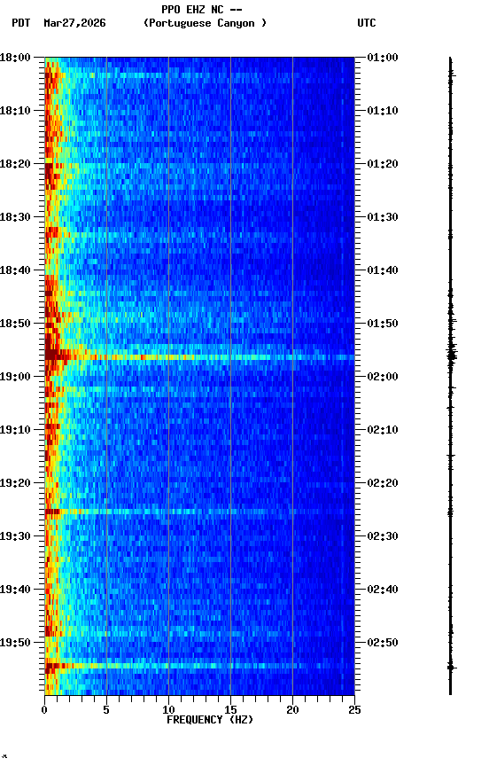Select the Portuguese Canyon station name
This screenshot has height=766, width=489.
(x=205, y=23)
